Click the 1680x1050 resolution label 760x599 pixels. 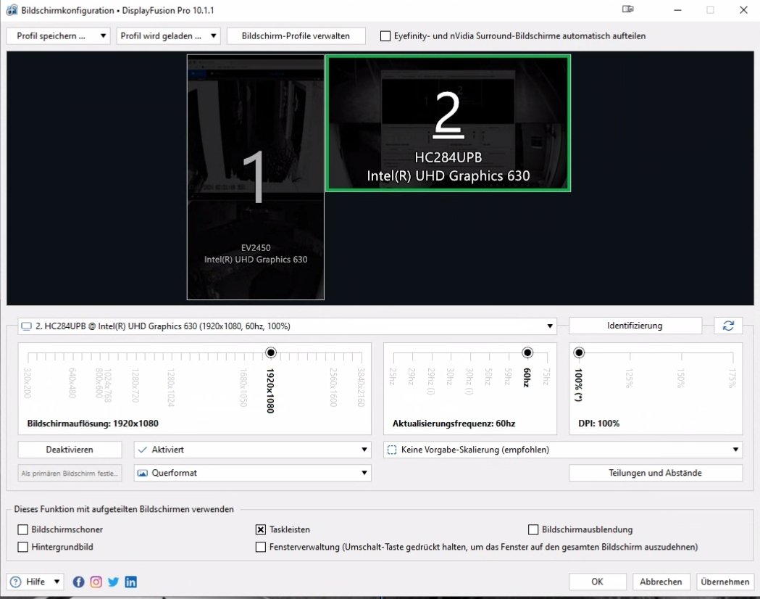(244, 387)
